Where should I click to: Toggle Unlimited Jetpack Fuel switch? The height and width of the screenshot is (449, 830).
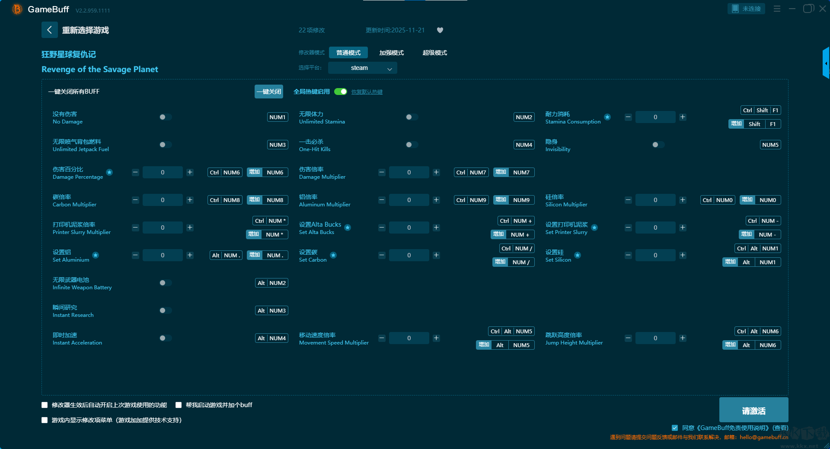tap(165, 145)
